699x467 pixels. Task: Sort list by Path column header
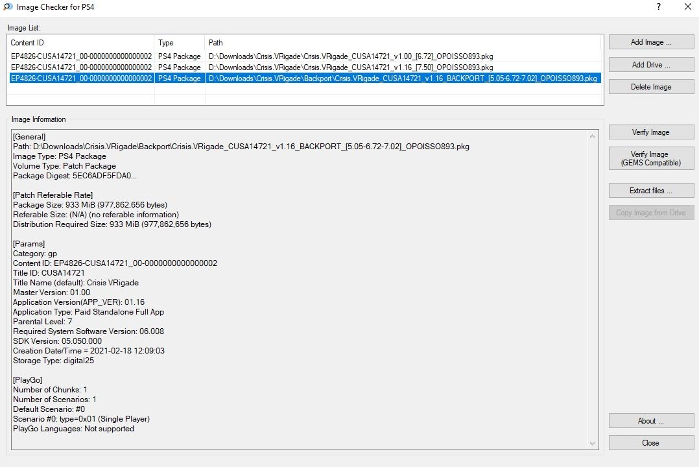tap(403, 43)
